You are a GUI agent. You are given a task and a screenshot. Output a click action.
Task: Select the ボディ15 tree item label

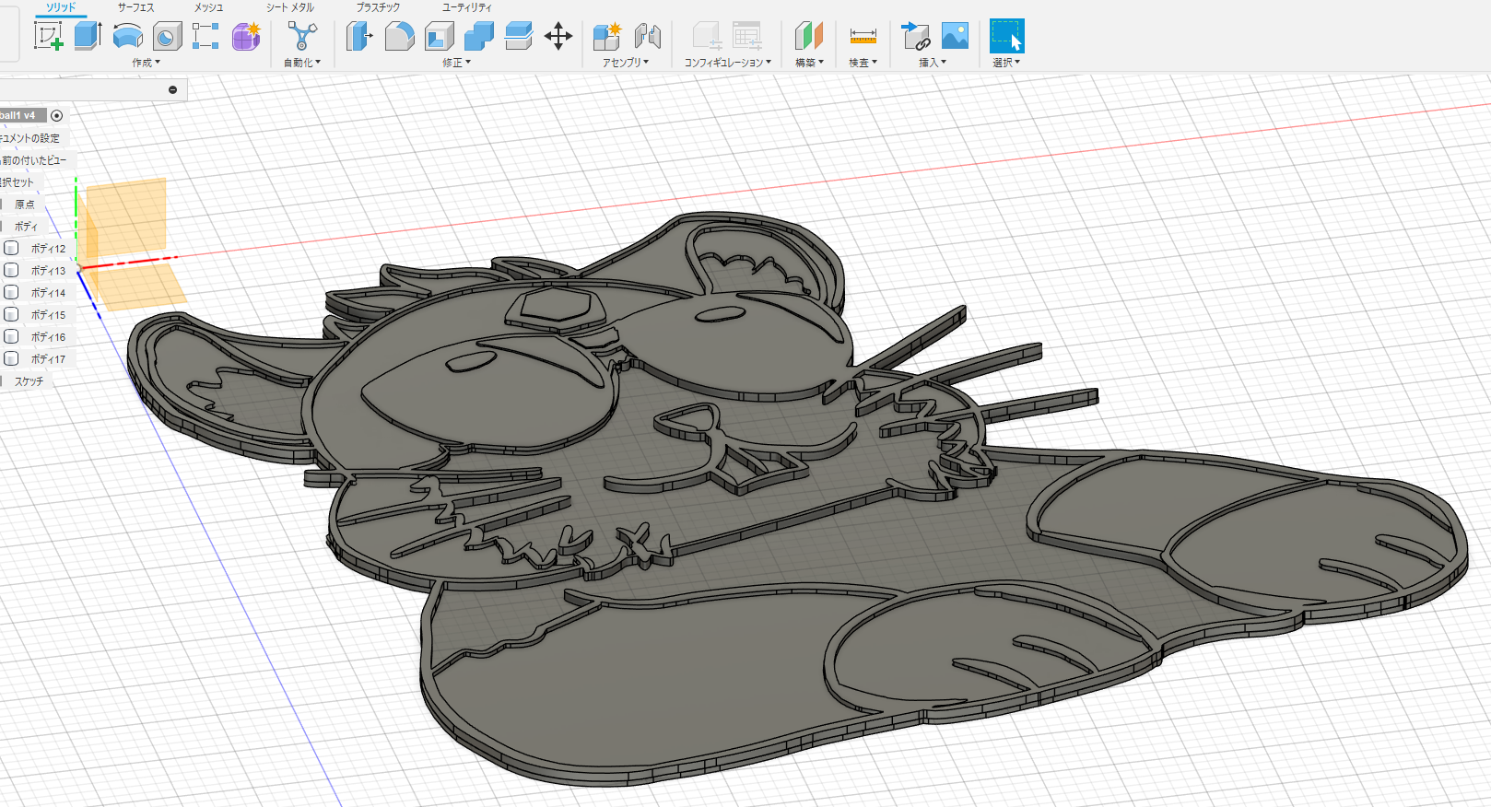48,315
